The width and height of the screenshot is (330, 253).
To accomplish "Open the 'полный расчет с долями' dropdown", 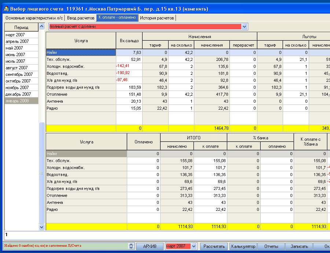I will pyautogui.click(x=244, y=27).
